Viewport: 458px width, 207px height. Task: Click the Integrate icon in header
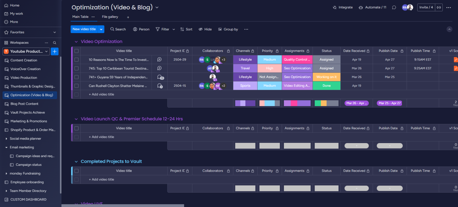[335, 7]
